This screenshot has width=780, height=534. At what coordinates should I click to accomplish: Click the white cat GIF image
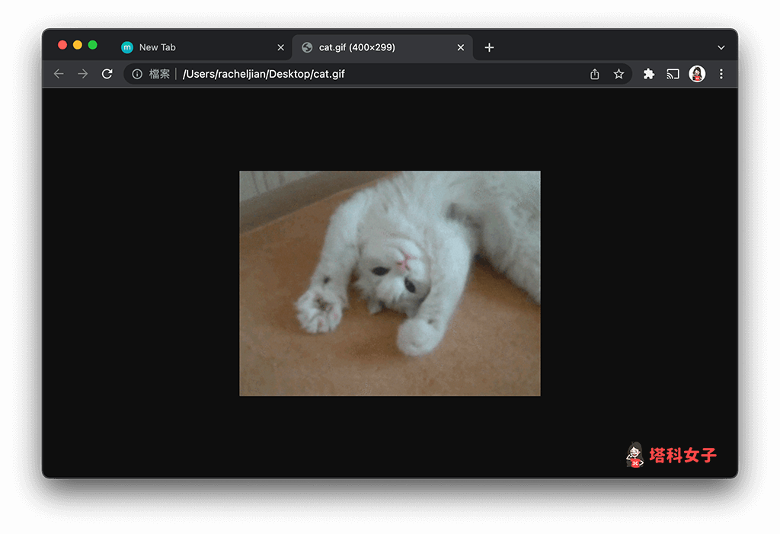(389, 283)
